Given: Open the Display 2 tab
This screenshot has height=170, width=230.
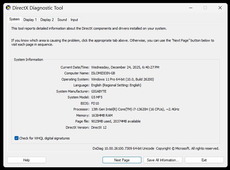Looking at the screenshot, I should coord(47,20).
